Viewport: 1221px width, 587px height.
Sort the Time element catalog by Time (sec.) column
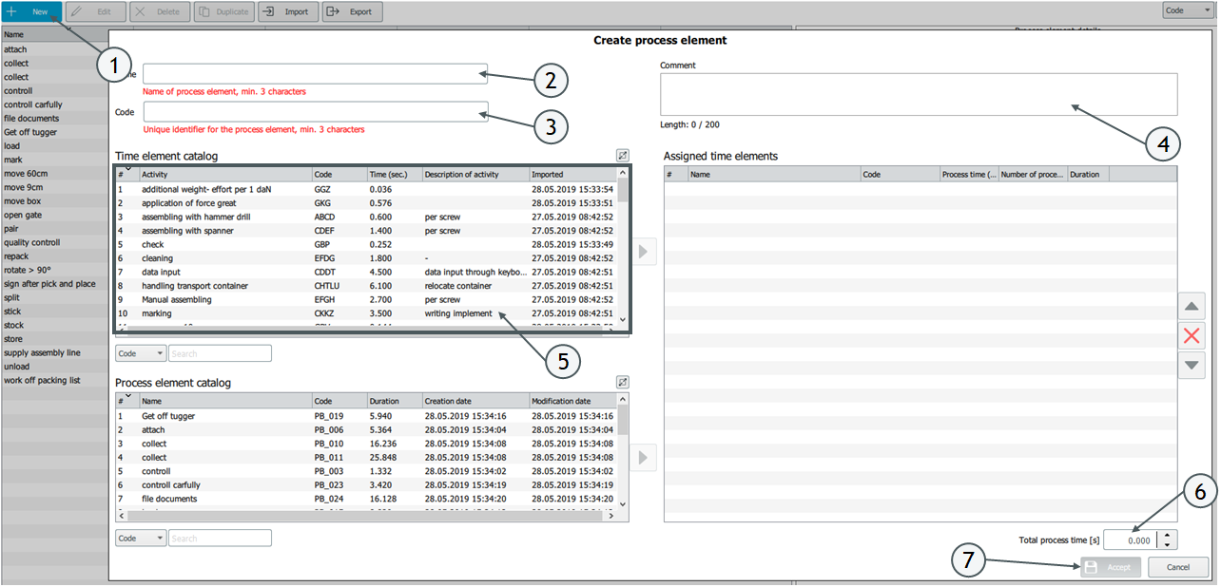(395, 175)
